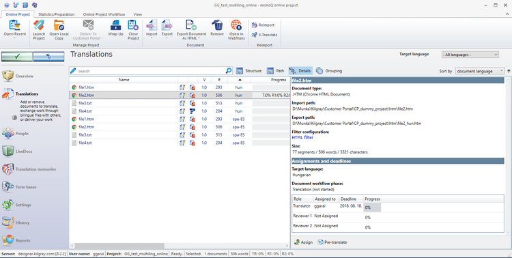Open the Translation memories pane

click(x=29, y=169)
